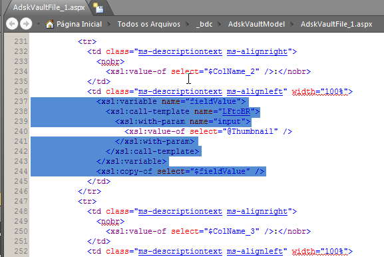Click line number 231 in the gutter
The image size is (384, 257).
click(21, 41)
